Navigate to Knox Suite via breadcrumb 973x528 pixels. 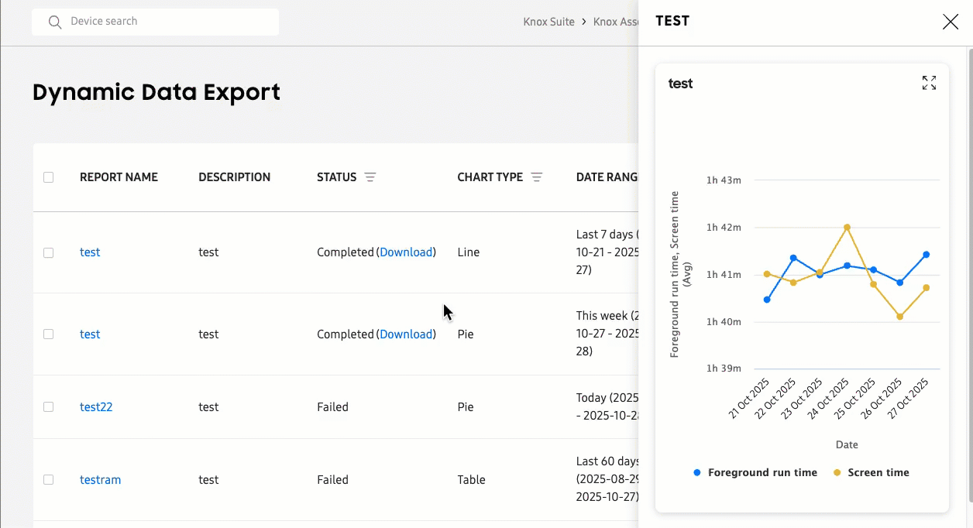click(549, 22)
